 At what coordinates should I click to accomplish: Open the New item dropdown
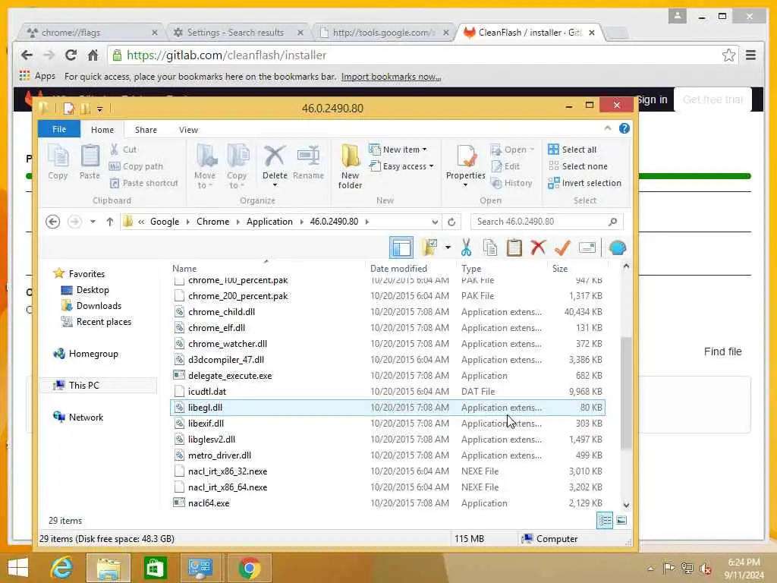point(398,150)
